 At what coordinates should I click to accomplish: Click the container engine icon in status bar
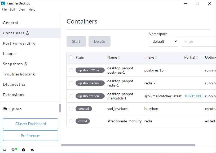pyautogui.click(x=32, y=150)
